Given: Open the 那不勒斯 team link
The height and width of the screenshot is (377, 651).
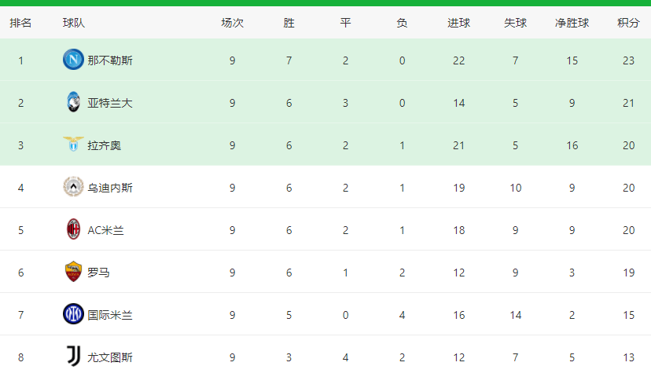Looking at the screenshot, I should click(x=110, y=60).
